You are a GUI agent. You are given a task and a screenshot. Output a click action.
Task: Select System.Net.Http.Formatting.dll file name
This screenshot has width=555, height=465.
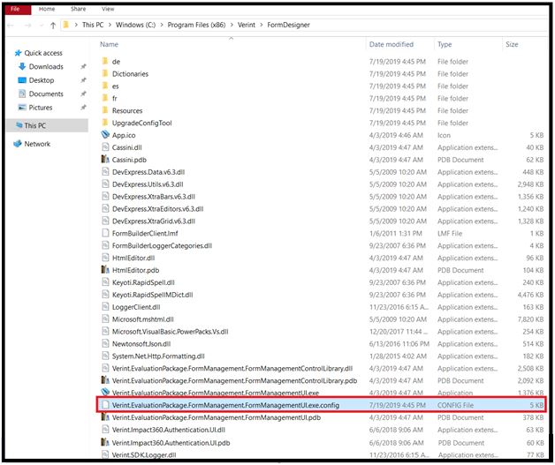158,356
